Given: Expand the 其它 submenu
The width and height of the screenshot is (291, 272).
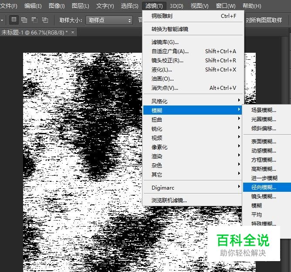Looking at the screenshot, I should [x=193, y=174].
